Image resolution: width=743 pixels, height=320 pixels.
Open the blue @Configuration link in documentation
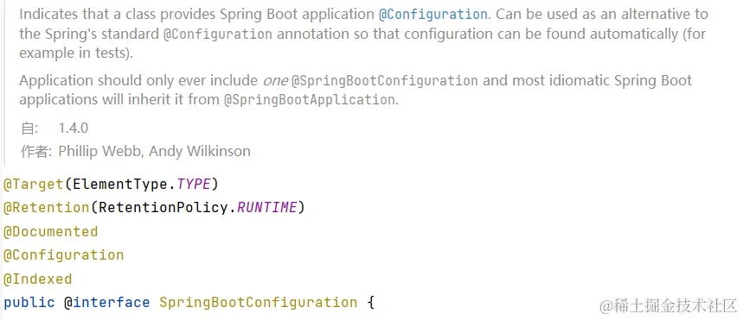[x=432, y=14]
